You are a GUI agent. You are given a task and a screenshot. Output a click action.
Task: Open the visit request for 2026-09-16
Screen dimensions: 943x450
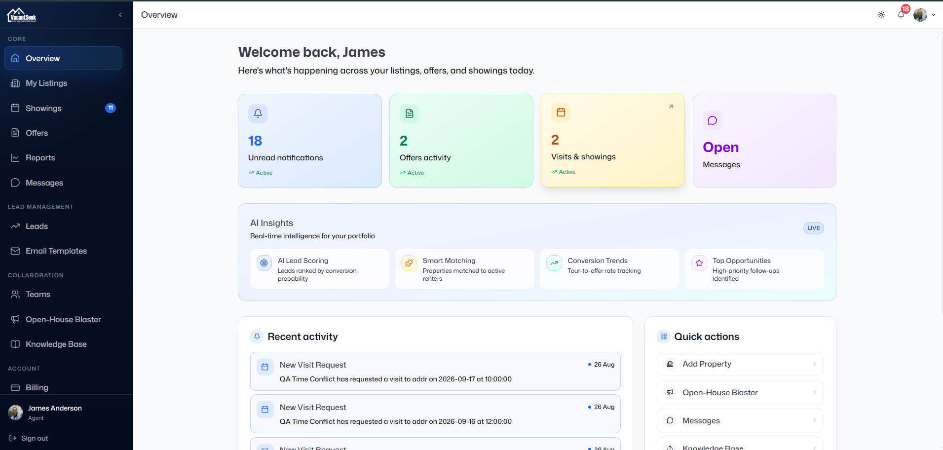point(435,414)
